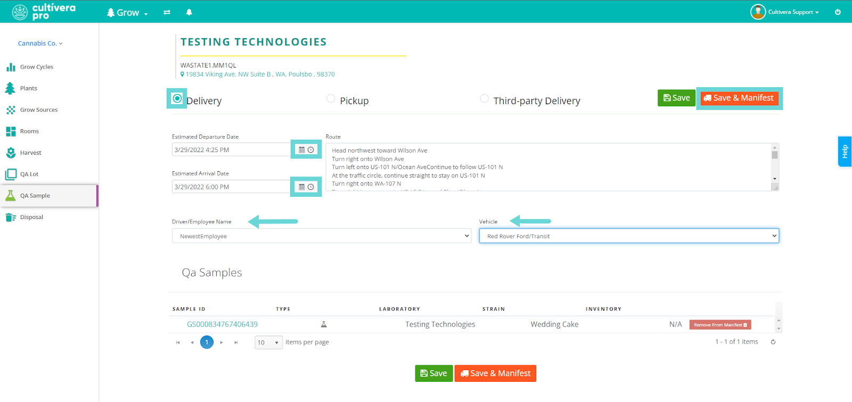Select the Third-party Delivery radio button

click(484, 98)
